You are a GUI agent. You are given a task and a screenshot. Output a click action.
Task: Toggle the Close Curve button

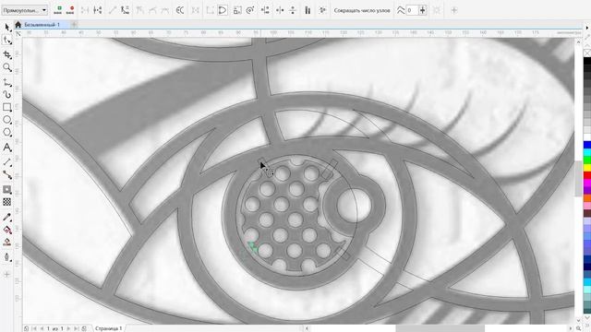click(223, 10)
